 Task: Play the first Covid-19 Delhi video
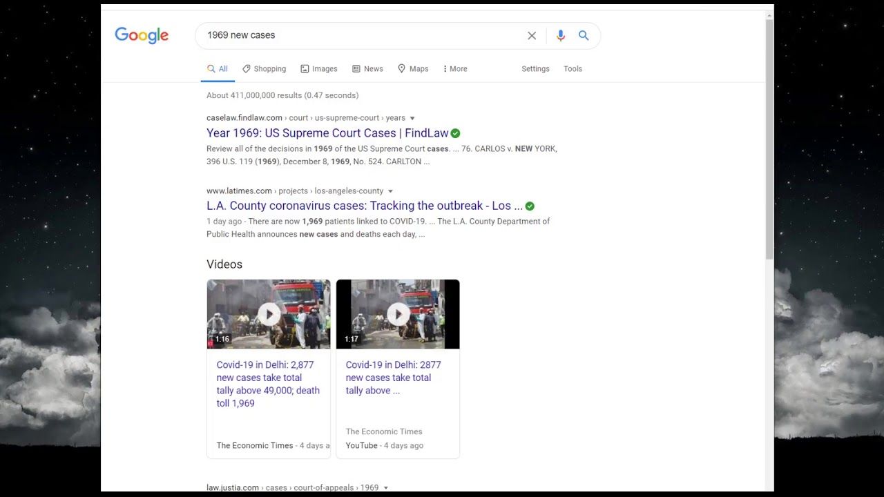point(269,315)
